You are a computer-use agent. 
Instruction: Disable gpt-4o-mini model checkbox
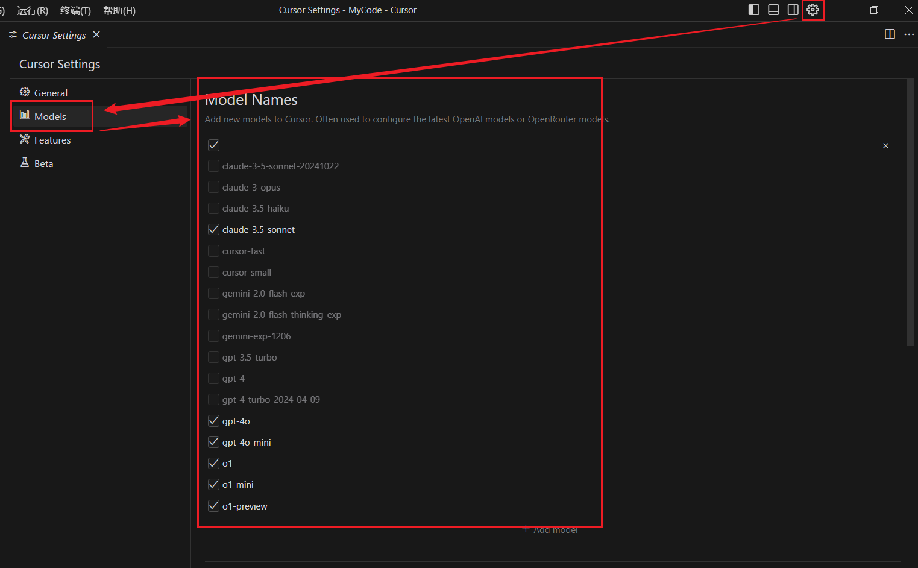click(x=213, y=443)
